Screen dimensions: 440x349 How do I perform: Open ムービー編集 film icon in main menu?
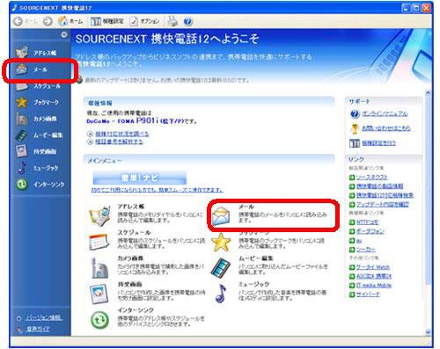click(x=221, y=267)
